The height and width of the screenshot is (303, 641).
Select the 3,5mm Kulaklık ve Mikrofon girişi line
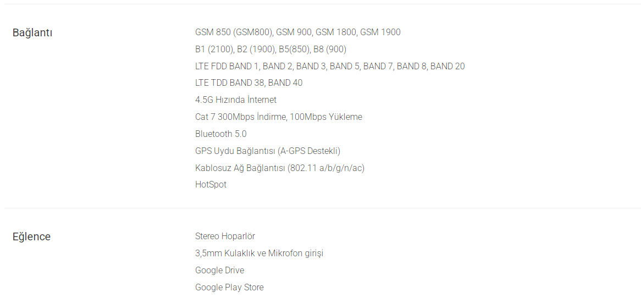click(x=259, y=254)
